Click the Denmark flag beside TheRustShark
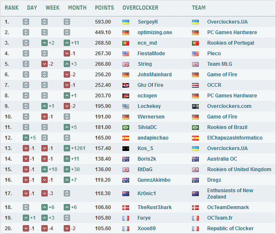The height and width of the screenshot is (234, 276). click(126, 207)
